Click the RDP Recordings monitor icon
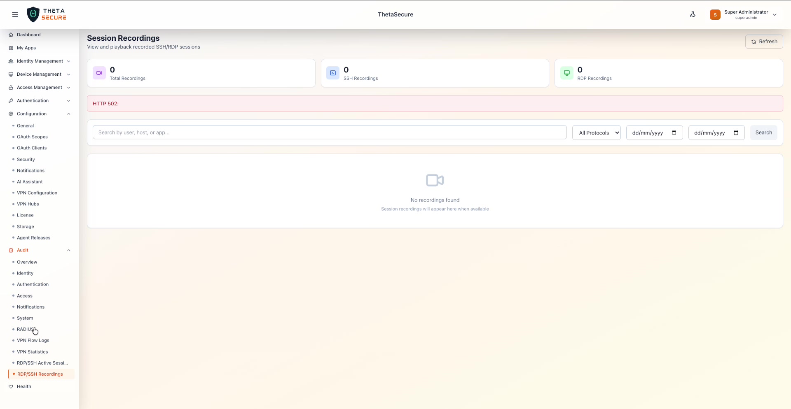791x409 pixels. tap(567, 73)
